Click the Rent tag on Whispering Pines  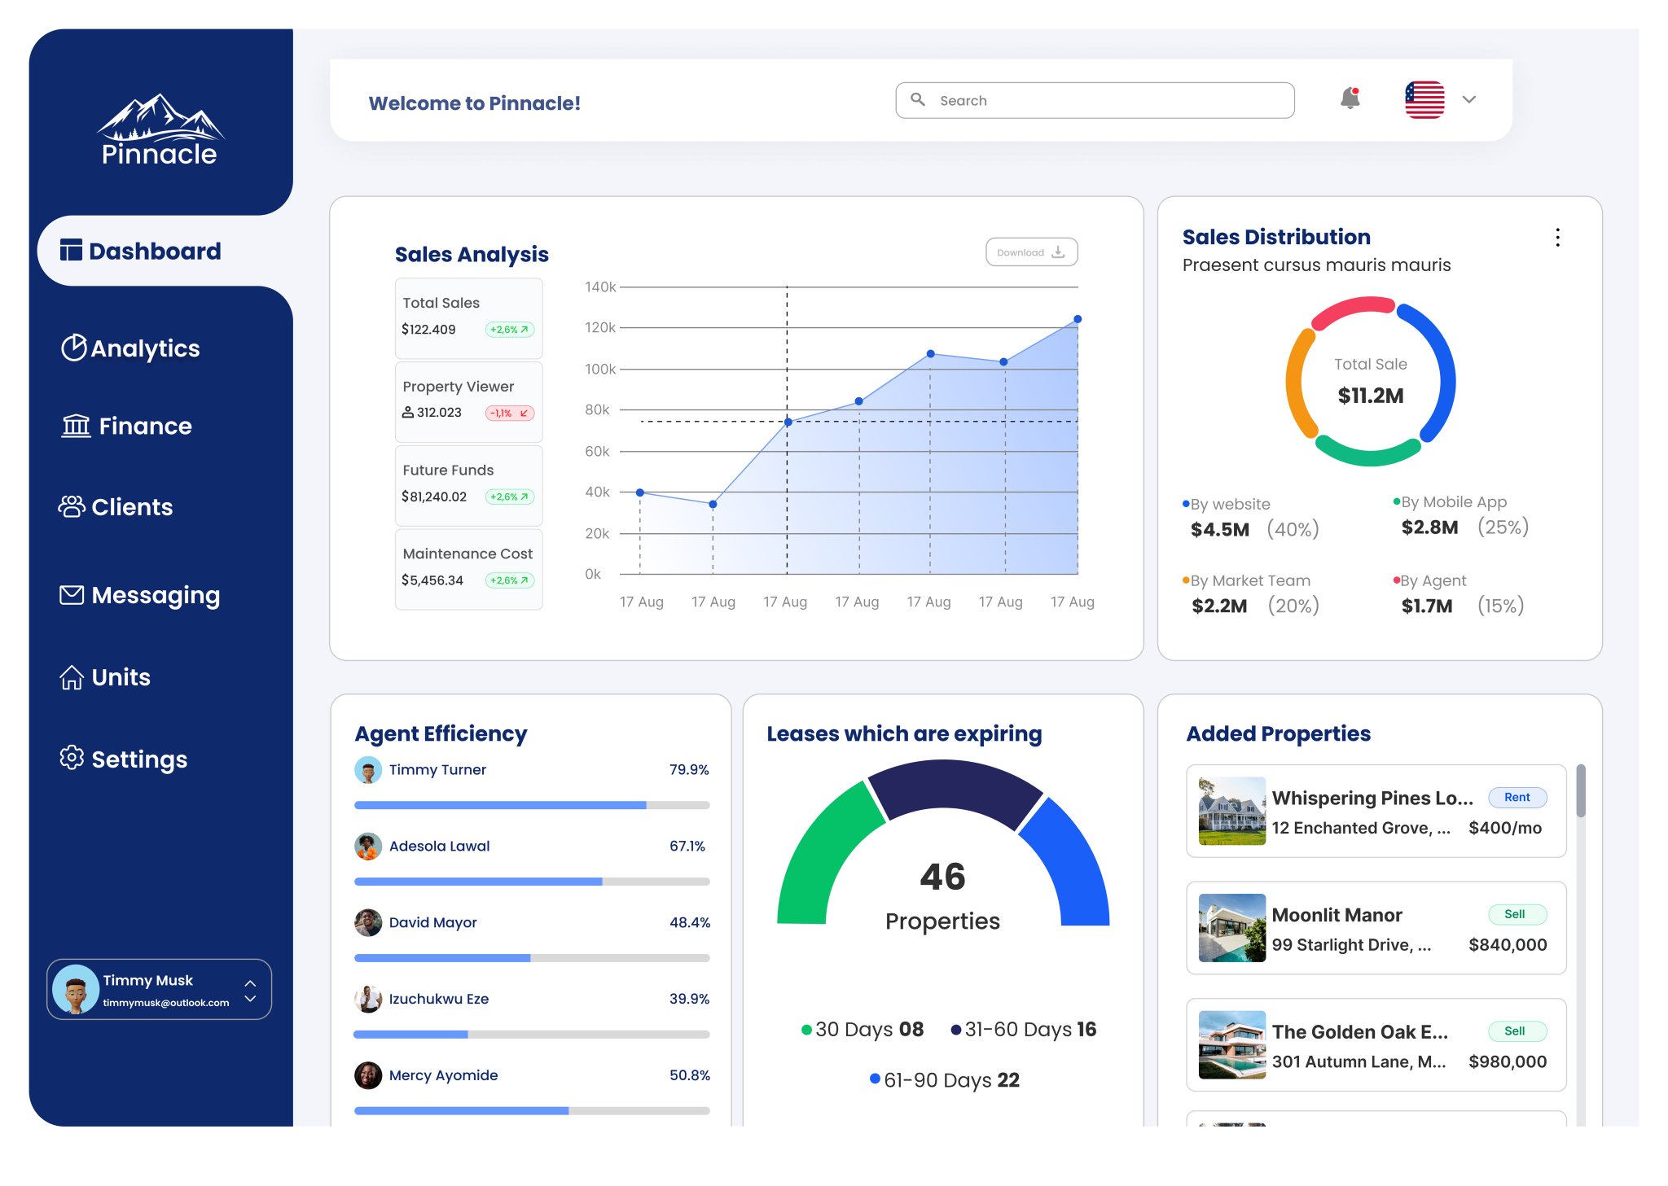point(1517,797)
